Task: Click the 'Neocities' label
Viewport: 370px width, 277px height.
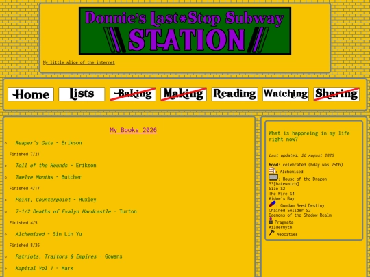Action: (x=287, y=235)
